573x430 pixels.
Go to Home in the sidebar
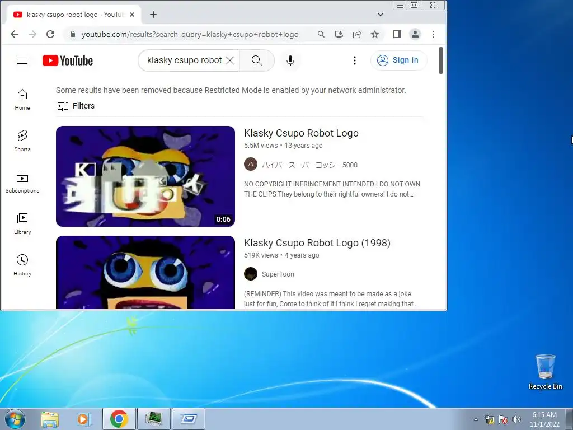point(22,100)
